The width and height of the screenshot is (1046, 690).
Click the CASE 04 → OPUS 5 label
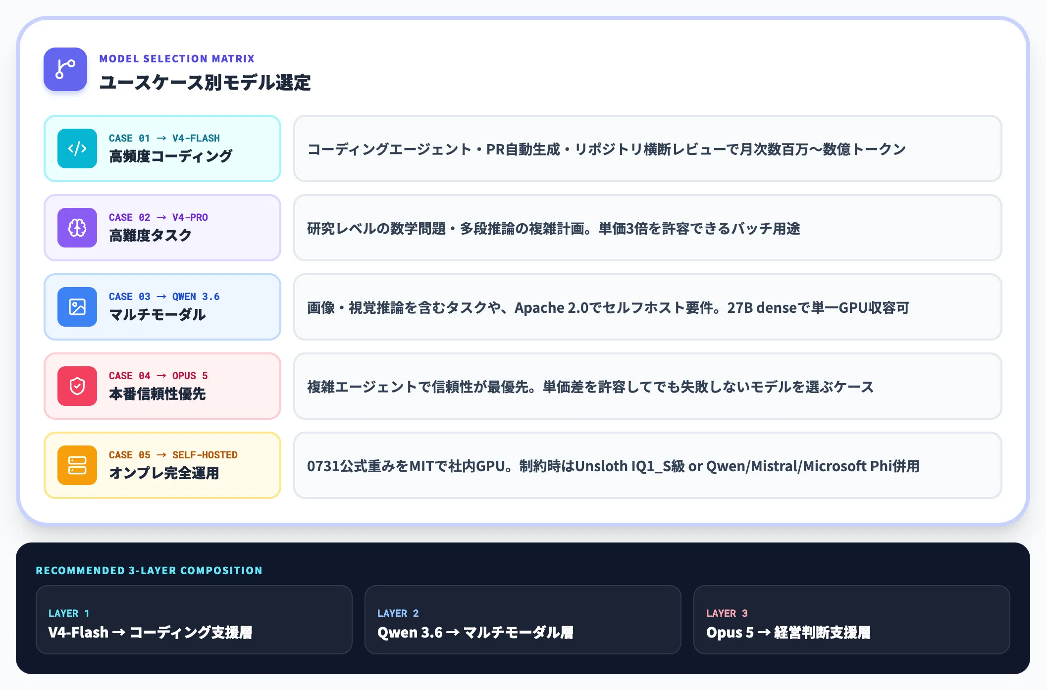tap(158, 376)
